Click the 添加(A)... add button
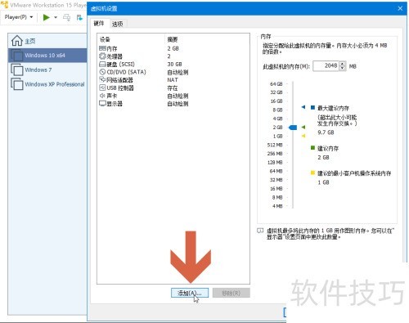Viewport: 409px width, 323px height. [190, 293]
